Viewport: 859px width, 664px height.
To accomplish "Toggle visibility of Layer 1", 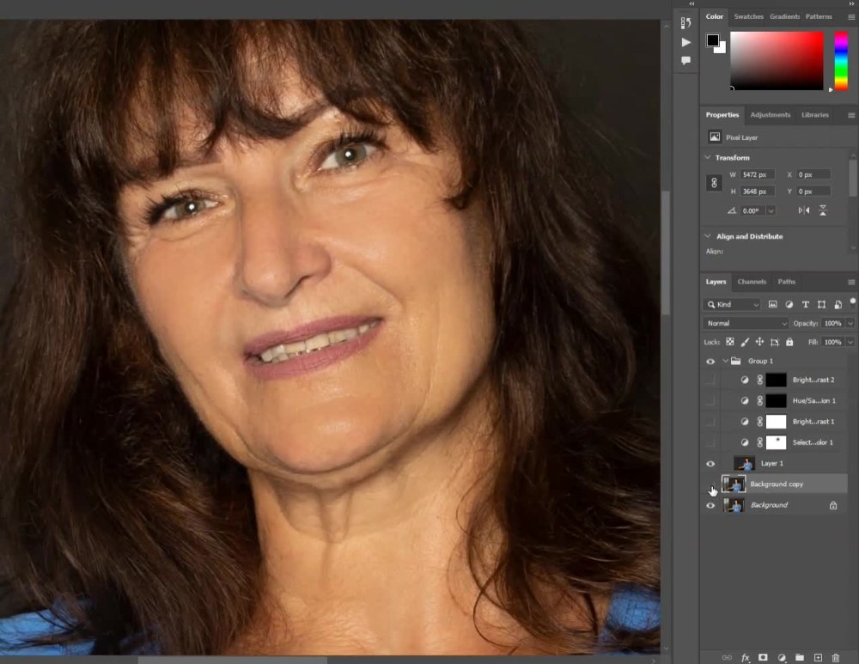I will point(710,463).
